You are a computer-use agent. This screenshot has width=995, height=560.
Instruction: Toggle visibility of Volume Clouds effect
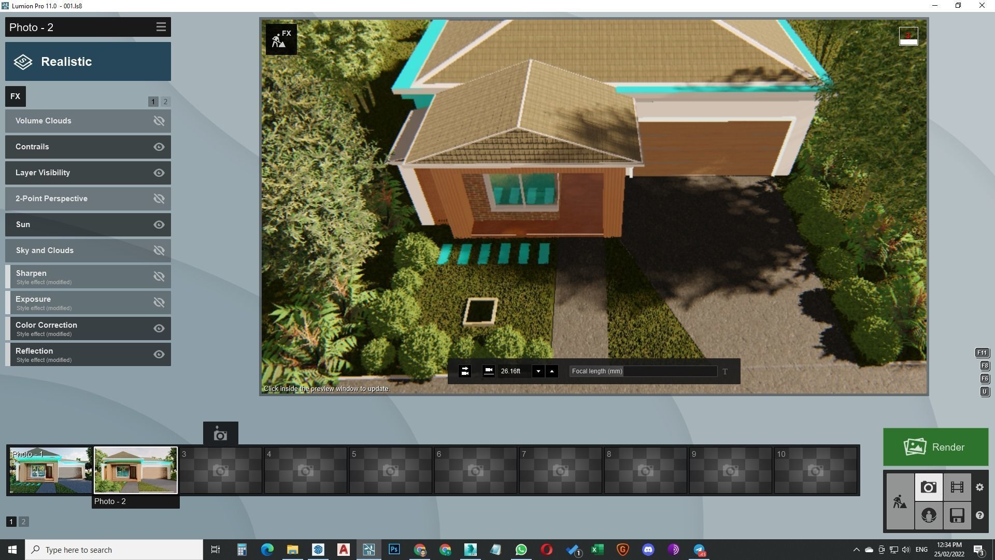pyautogui.click(x=159, y=121)
